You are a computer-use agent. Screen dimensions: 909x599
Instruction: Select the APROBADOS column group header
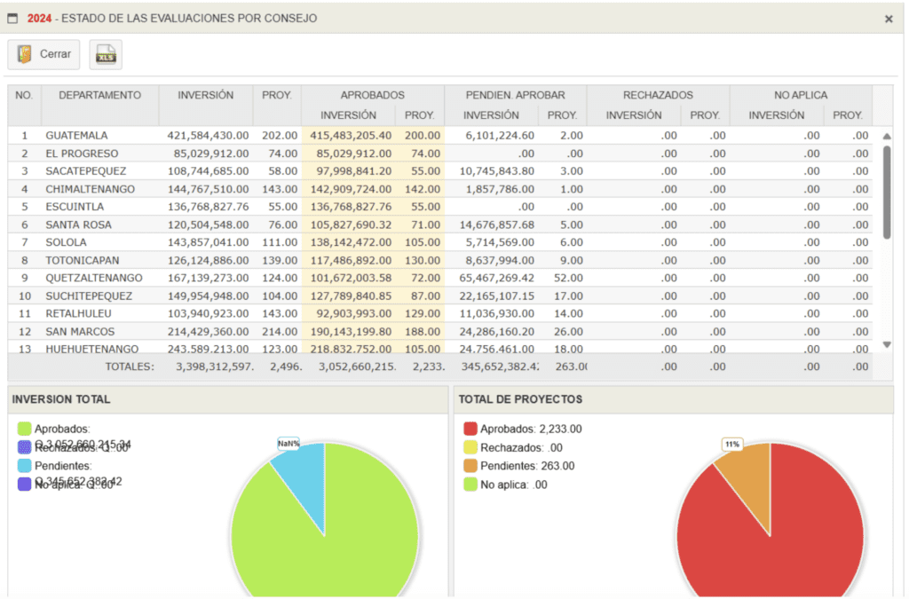click(372, 95)
